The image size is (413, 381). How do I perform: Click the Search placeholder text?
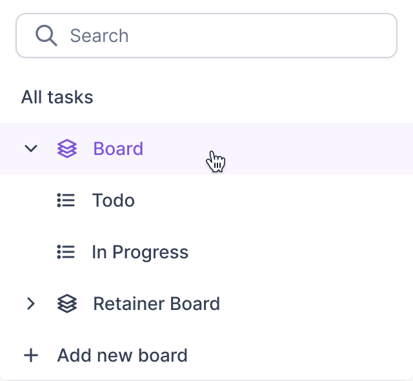pyautogui.click(x=99, y=36)
